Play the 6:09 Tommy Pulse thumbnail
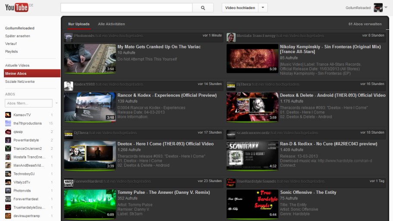This screenshot has height=221, width=393. pos(90,204)
